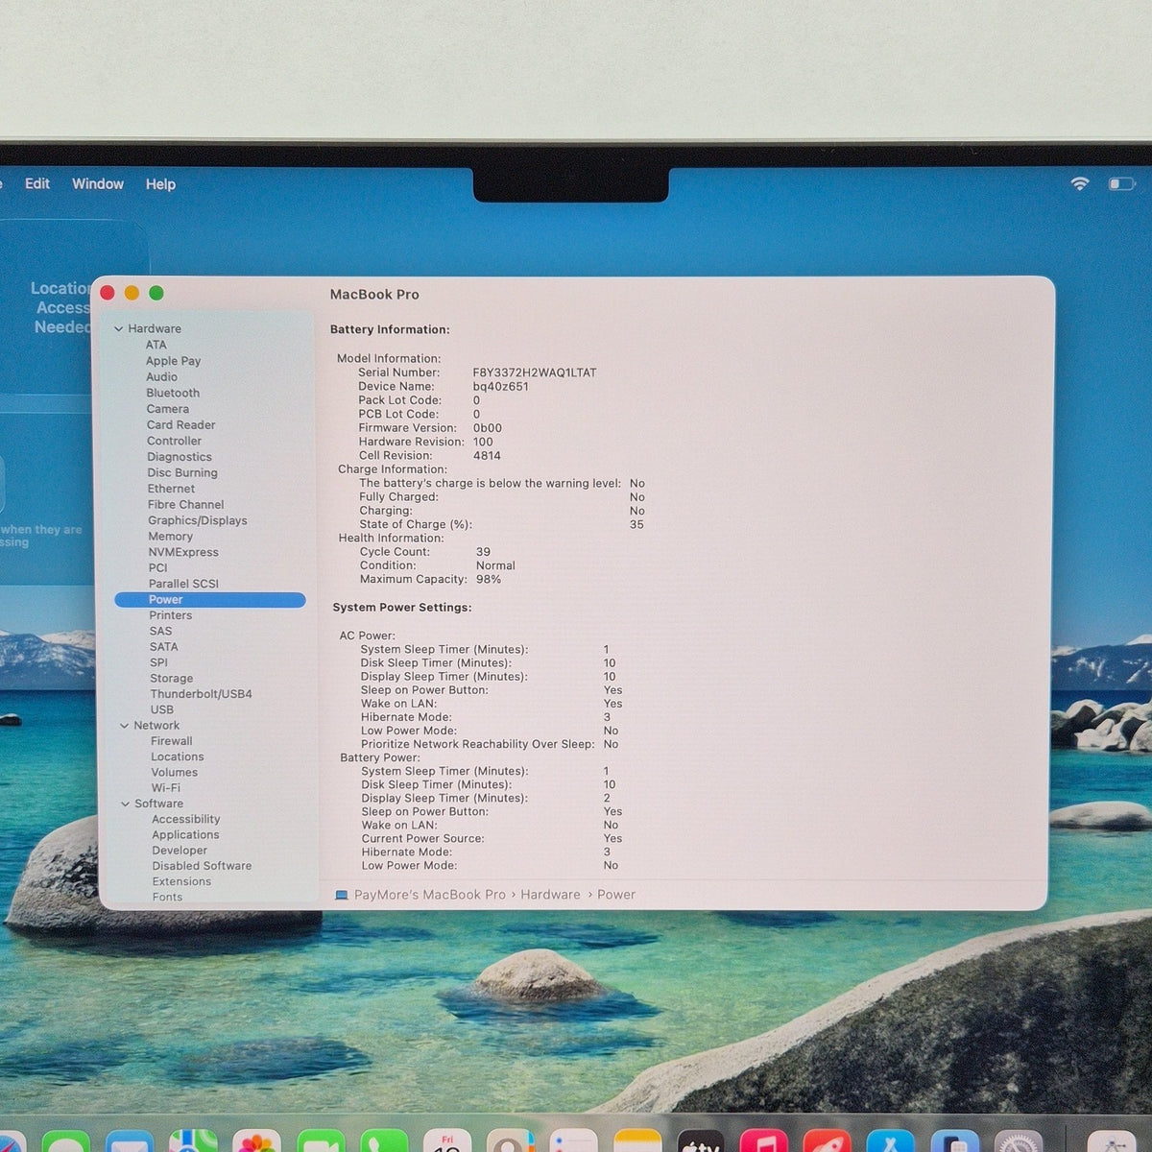This screenshot has height=1152, width=1152.
Task: Select Apple Pay in the sidebar
Action: 173,361
